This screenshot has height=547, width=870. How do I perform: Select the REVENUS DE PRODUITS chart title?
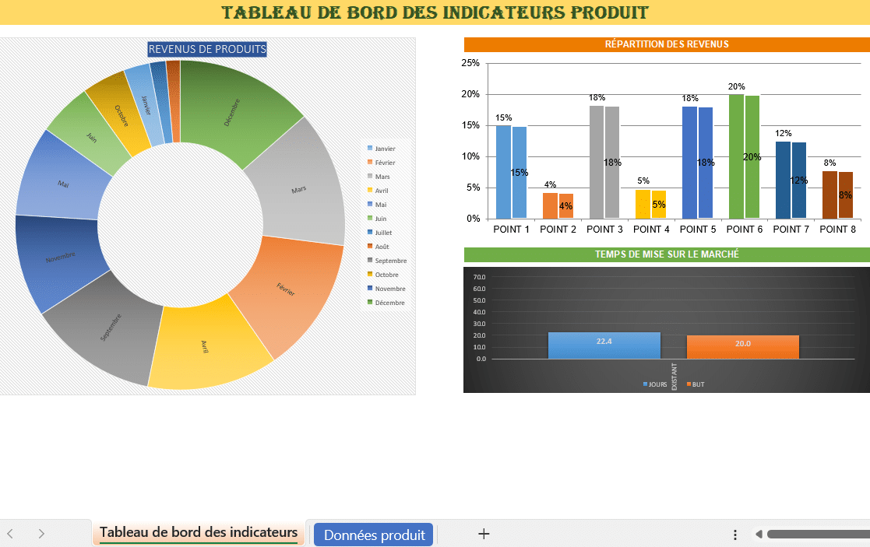[207, 49]
